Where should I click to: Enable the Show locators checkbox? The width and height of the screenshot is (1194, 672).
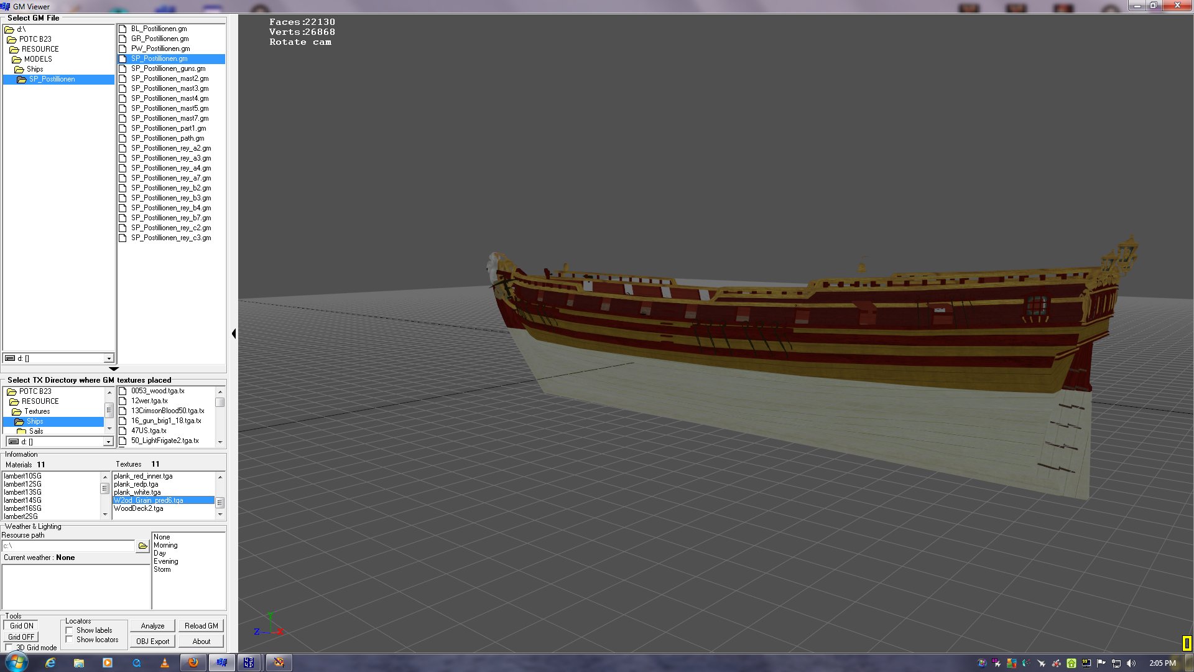(70, 640)
